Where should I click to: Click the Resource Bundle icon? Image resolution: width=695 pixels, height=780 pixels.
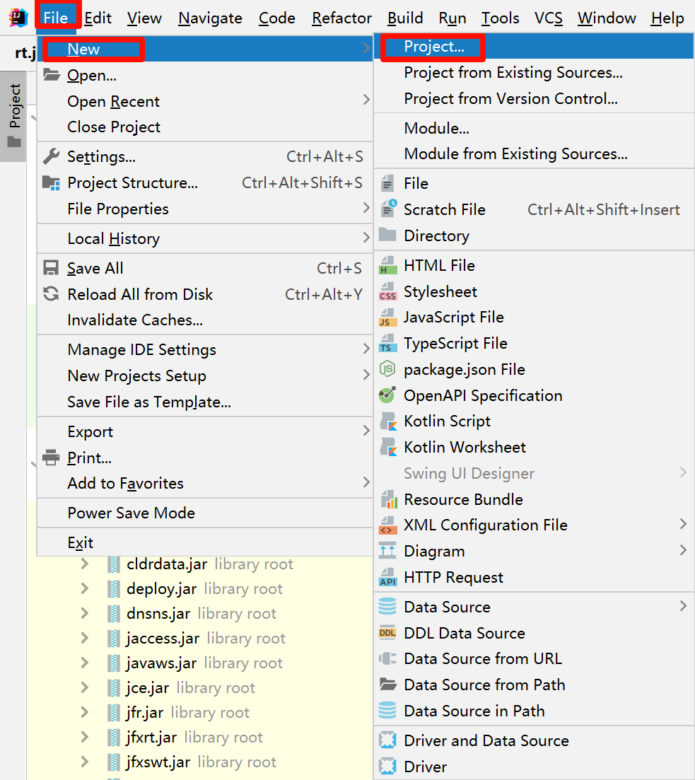(387, 499)
